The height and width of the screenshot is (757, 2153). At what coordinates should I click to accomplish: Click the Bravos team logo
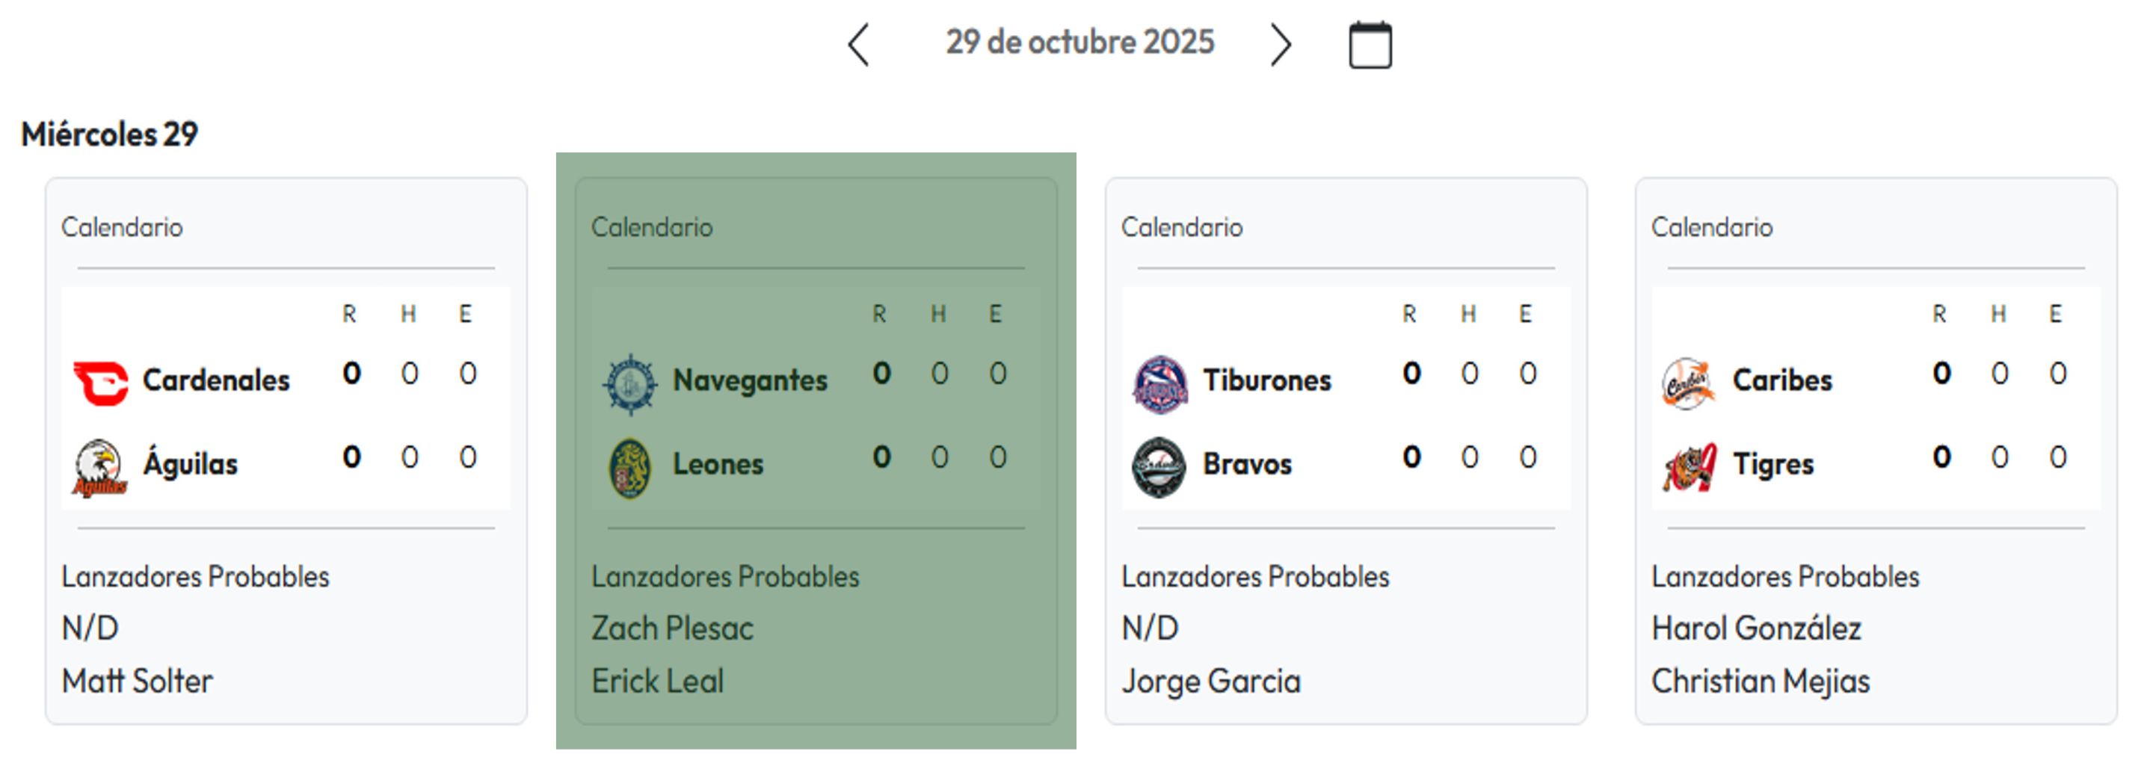(x=1159, y=467)
